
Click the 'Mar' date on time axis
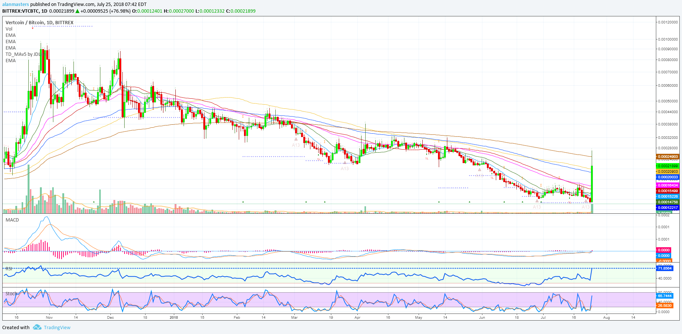(294, 318)
